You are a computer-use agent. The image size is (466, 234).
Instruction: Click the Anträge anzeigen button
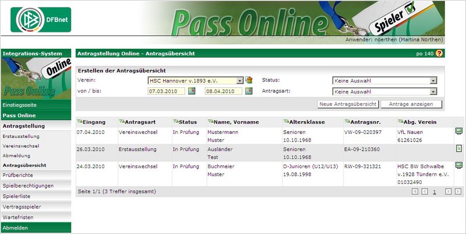pos(411,104)
